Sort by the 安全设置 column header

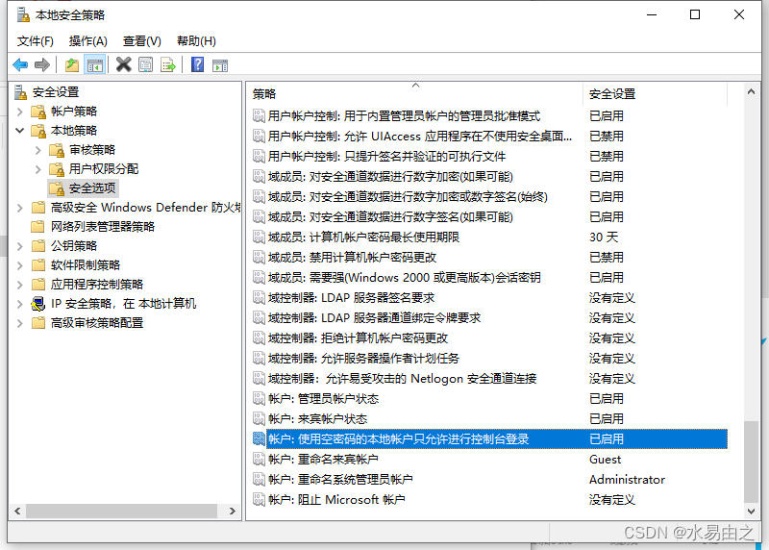pyautogui.click(x=655, y=93)
